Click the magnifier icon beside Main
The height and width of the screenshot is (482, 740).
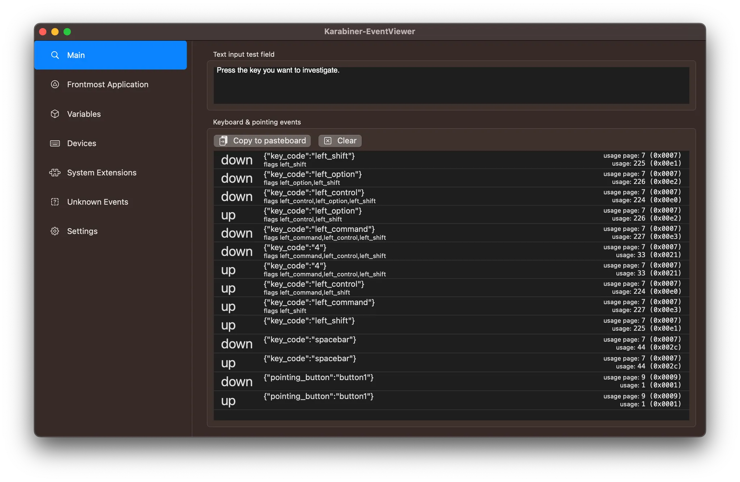click(x=55, y=55)
